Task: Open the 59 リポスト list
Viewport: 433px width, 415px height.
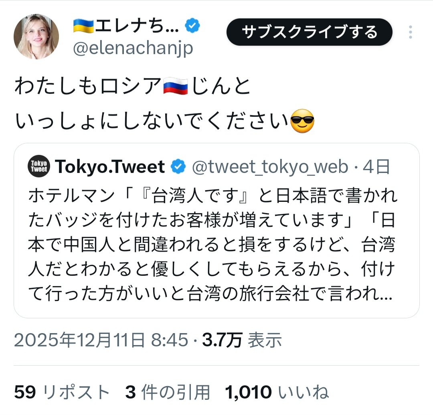Action: coord(62,392)
